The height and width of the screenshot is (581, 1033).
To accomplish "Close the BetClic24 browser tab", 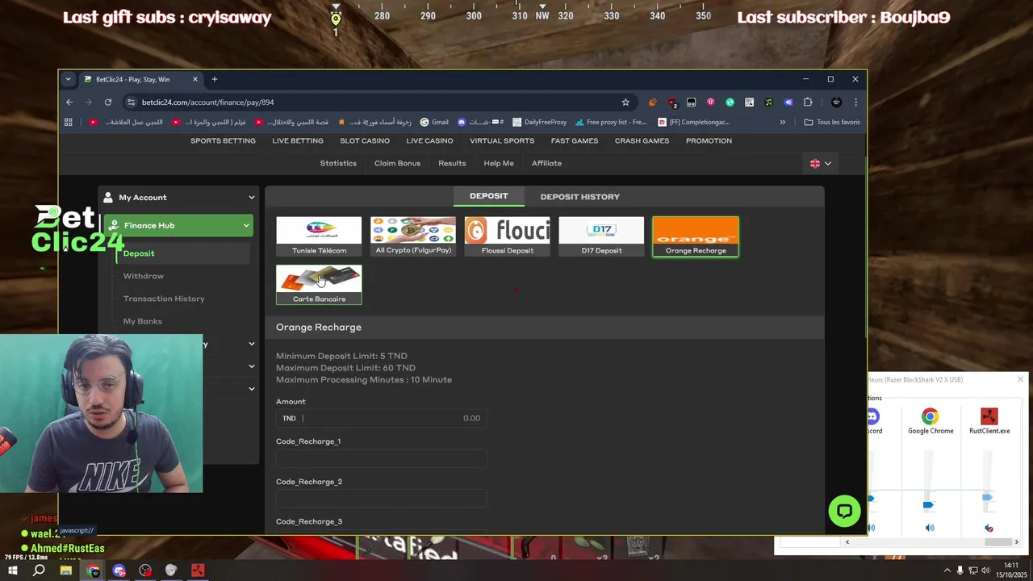I will tap(194, 79).
